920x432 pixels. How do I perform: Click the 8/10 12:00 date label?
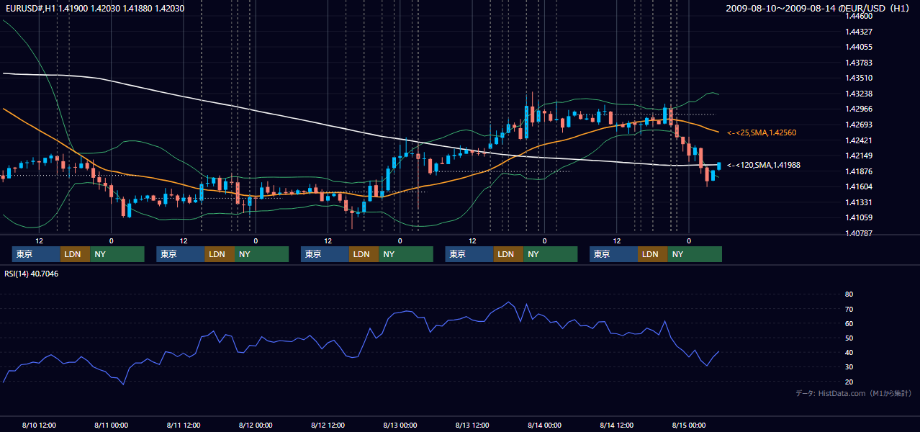coord(39,425)
